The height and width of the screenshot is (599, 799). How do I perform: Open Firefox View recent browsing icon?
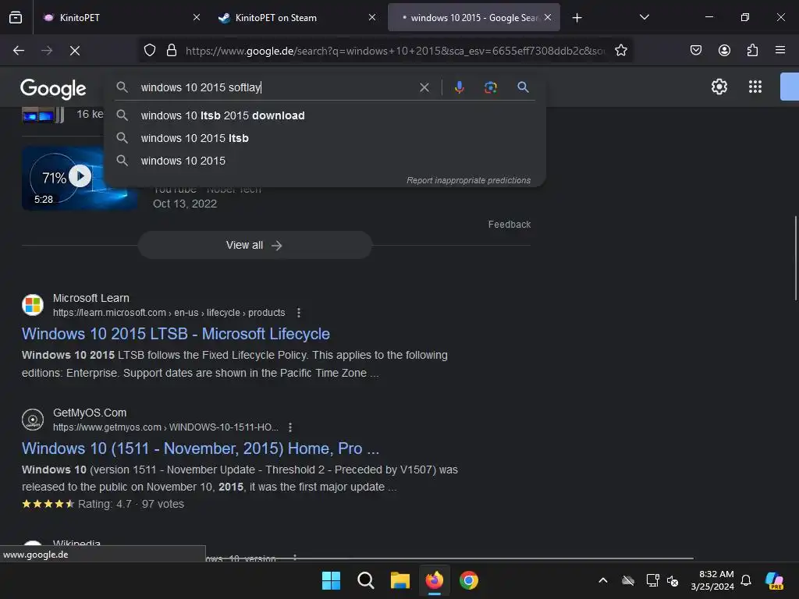click(x=16, y=17)
